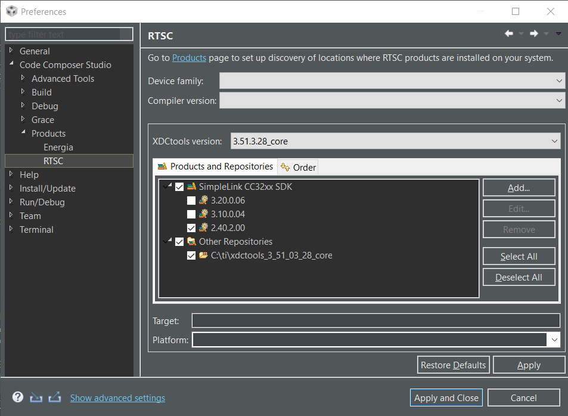This screenshot has height=416, width=568.
Task: Expand the Install/Update tree node
Action: pyautogui.click(x=11, y=187)
